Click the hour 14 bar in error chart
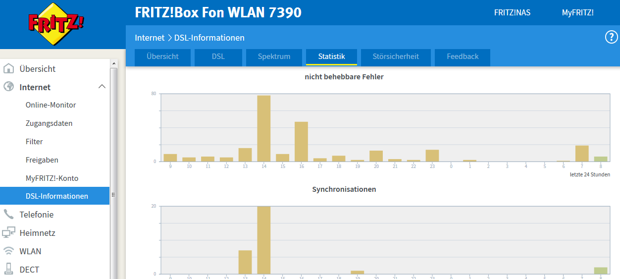 264,128
